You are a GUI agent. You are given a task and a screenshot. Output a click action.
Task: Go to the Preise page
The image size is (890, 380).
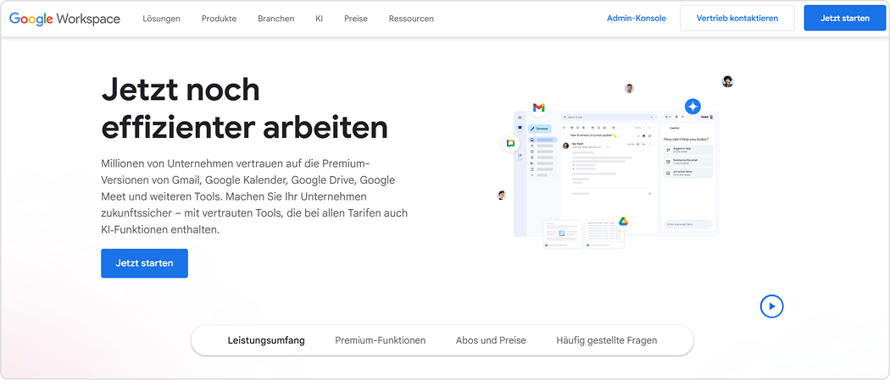[356, 19]
